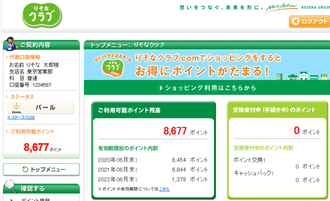Viewport: 330px width, 201px height.
Task: Click the magnifying glass icon beside 確認する
Action: coord(11,186)
